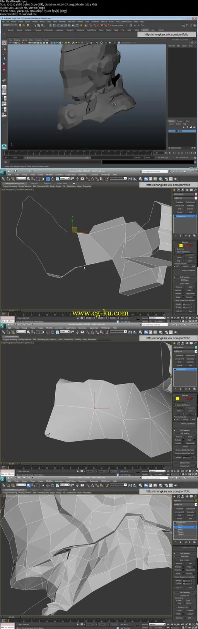Viewport: 198px width, 629px height.
Task: Open 'Screen' coordinate dropdown in Edge 172 frame
Action: point(65,179)
